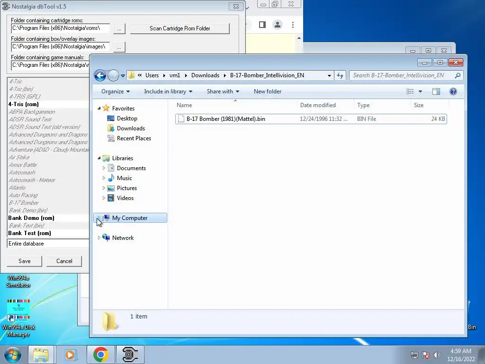Select Bank Test (rom) in dbTool list
This screenshot has width=485, height=364.
coord(48,233)
